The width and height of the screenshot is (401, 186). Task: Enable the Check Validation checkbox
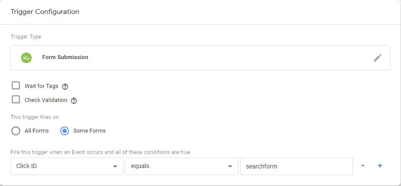pos(16,99)
